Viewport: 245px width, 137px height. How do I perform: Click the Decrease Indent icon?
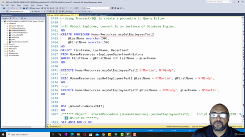[83, 11]
